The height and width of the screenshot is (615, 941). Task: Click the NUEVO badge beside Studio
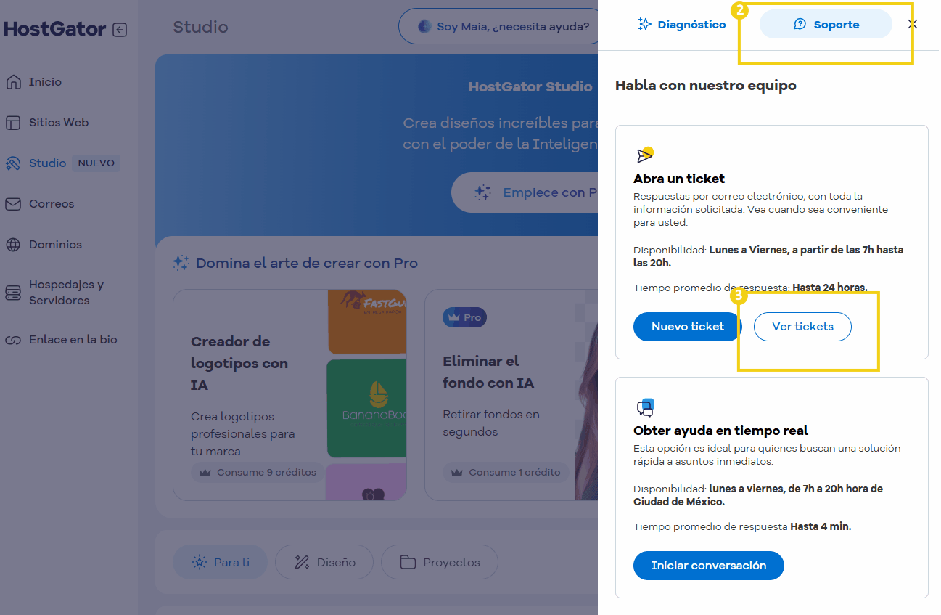click(x=96, y=163)
